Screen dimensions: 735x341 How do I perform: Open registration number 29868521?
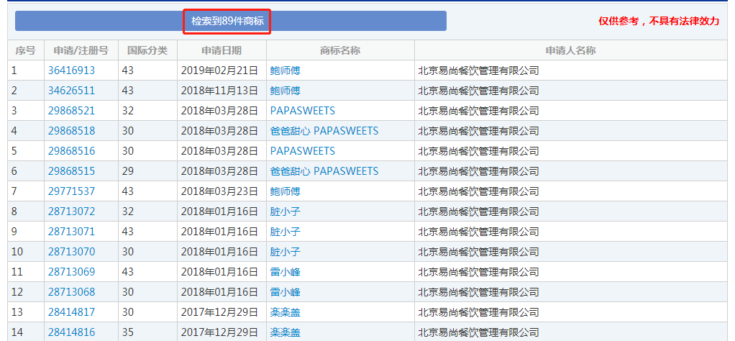tap(71, 111)
